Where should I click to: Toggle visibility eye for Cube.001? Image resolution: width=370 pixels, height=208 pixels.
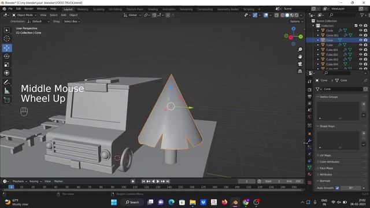coord(361,50)
